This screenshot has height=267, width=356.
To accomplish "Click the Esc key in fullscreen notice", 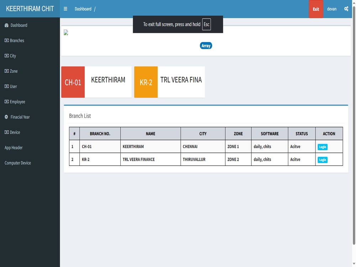I will pos(206,24).
